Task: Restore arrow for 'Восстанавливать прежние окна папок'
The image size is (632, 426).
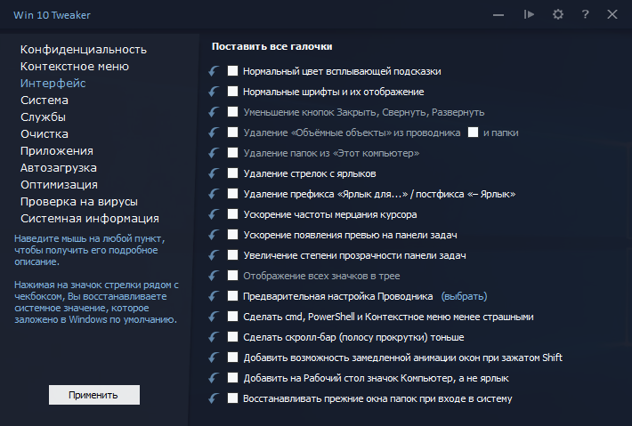Action: (x=214, y=398)
